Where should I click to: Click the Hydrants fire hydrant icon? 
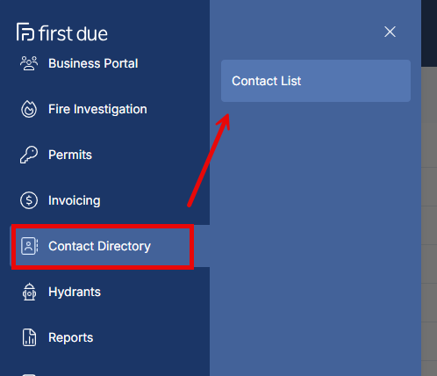click(x=29, y=292)
